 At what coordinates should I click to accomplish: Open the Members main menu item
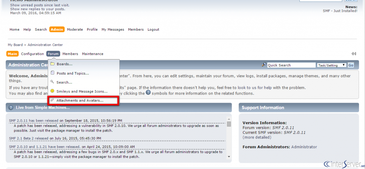click(136, 30)
